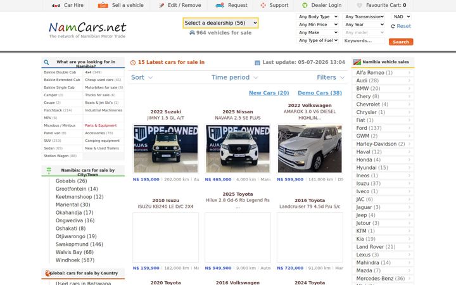456x285 pixels.
Task: Select the Hatchback (214) category
Action: 58,110
